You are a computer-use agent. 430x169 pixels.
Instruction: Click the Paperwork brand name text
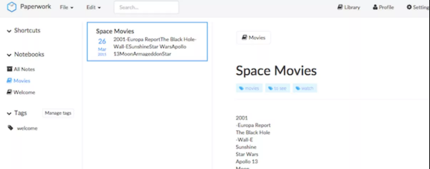[x=36, y=7]
